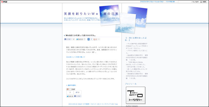Click the top link in the post footer
209x107 pixels.
click(116, 104)
